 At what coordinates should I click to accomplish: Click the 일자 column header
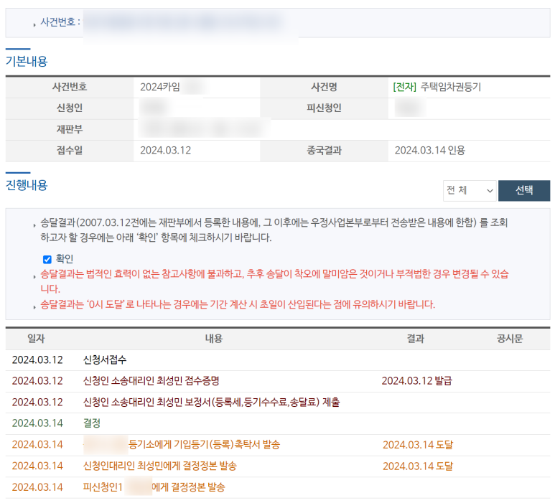click(36, 338)
